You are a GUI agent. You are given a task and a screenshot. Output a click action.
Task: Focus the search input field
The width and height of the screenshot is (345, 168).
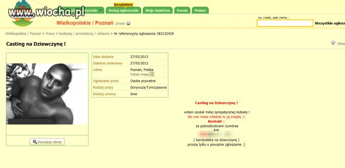click(x=285, y=23)
